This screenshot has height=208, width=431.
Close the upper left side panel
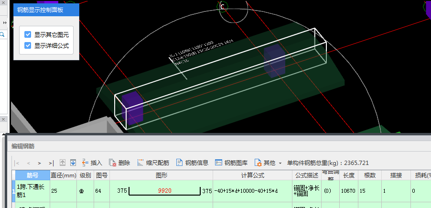[x=3, y=2]
